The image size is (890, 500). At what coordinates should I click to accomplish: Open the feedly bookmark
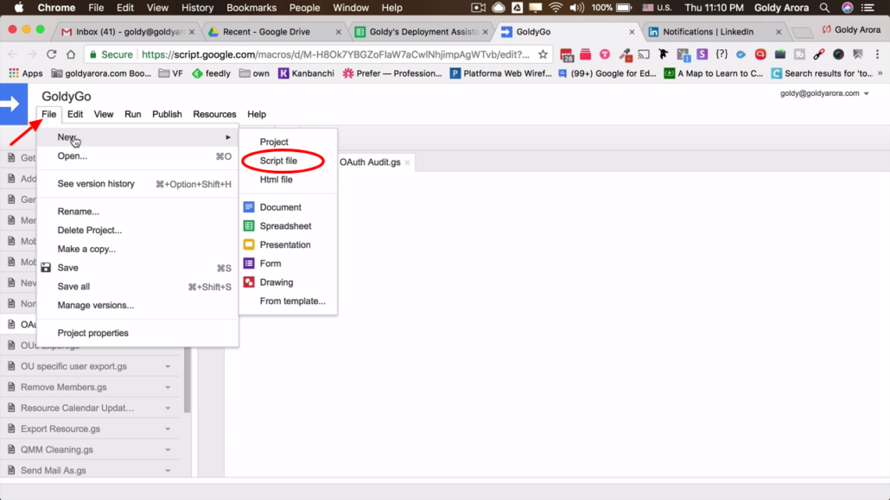pos(212,73)
